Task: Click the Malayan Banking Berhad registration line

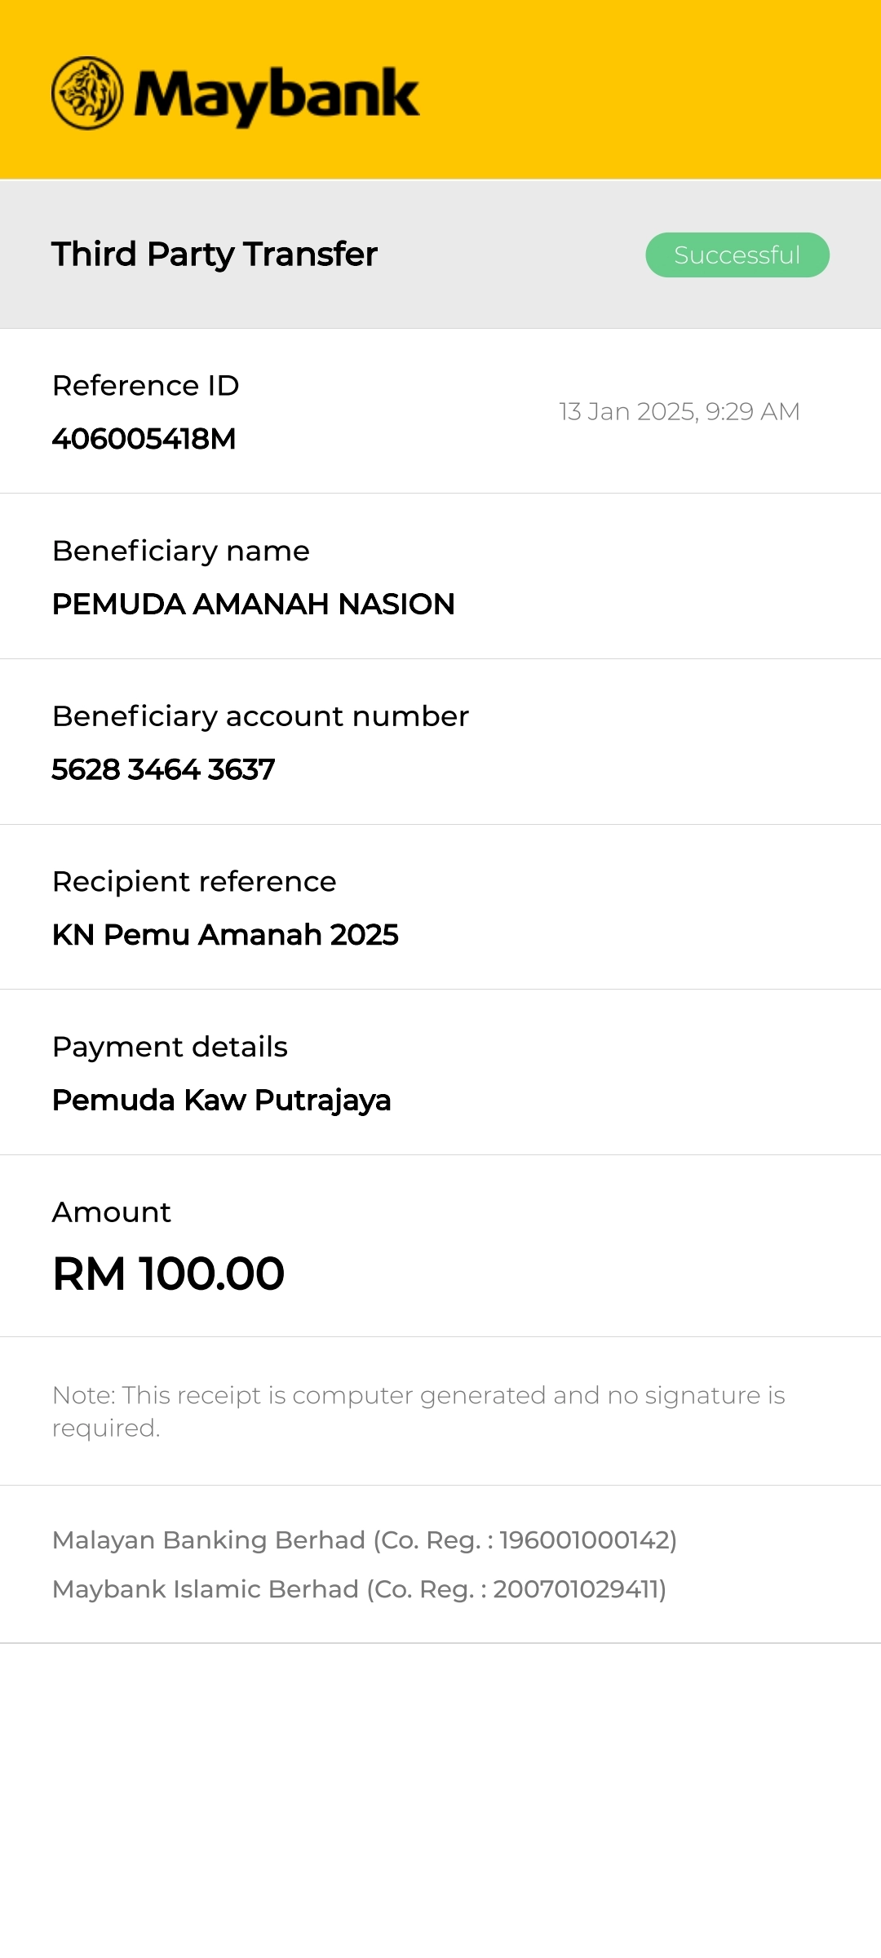Action: (x=365, y=1540)
